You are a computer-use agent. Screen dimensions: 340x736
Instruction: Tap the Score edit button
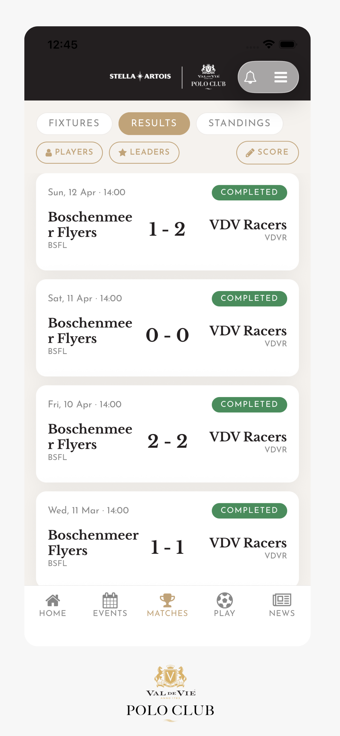click(x=267, y=152)
